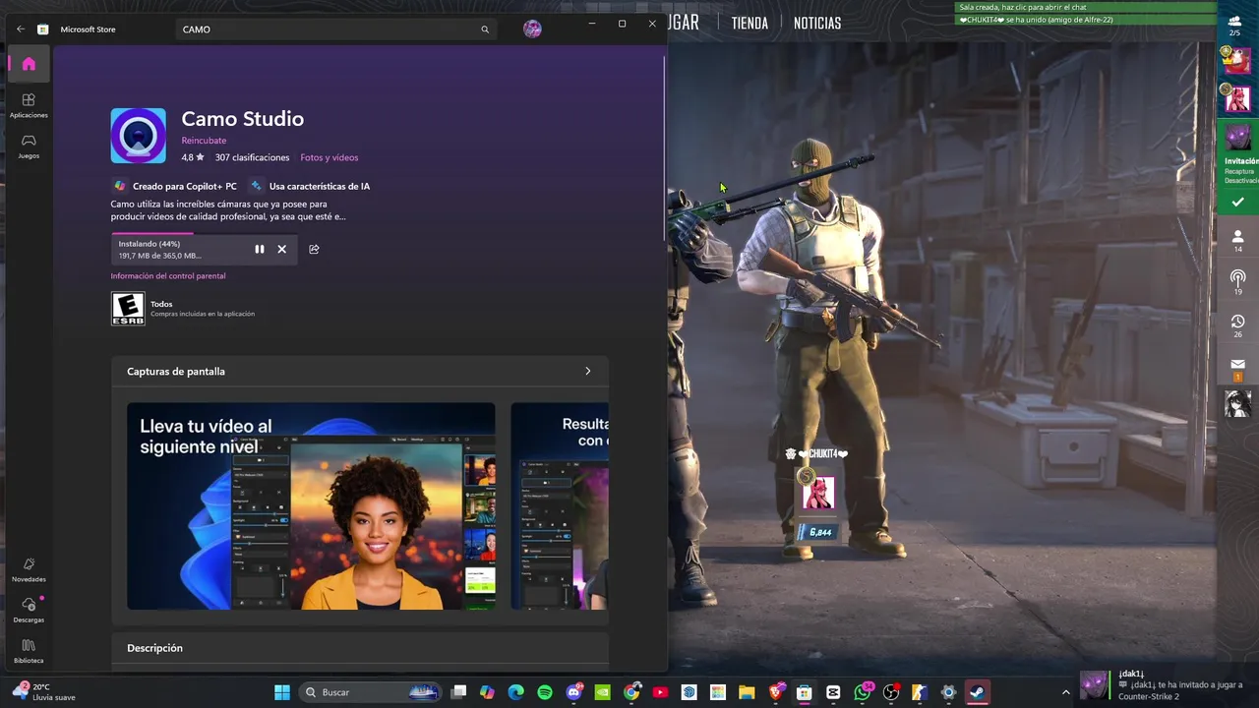Cancel the Camo Studio installation
The height and width of the screenshot is (708, 1259).
tap(281, 249)
